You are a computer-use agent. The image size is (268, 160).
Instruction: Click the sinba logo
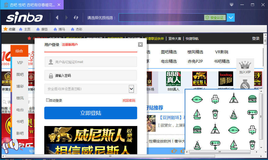[x=24, y=18]
